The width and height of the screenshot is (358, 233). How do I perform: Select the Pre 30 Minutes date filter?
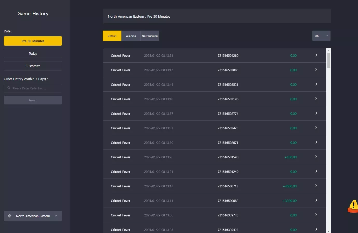33,41
